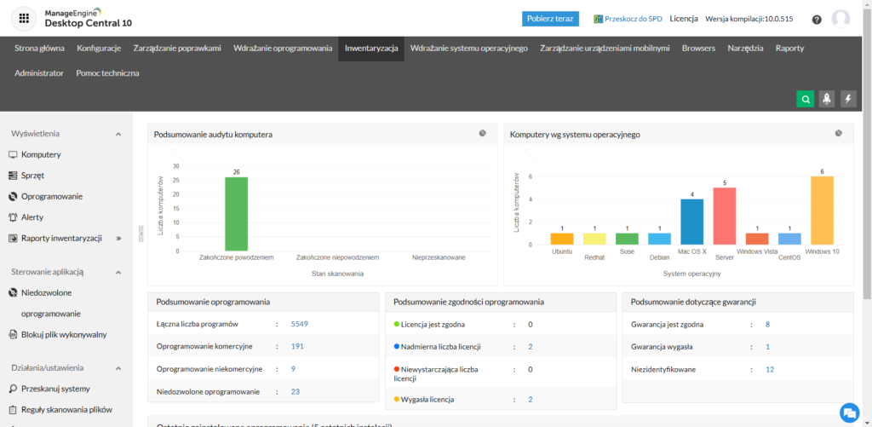Open the Raporty menu tab
The height and width of the screenshot is (427, 872).
point(789,49)
